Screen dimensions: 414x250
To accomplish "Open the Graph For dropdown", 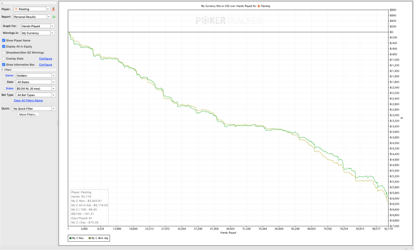I will (x=37, y=26).
